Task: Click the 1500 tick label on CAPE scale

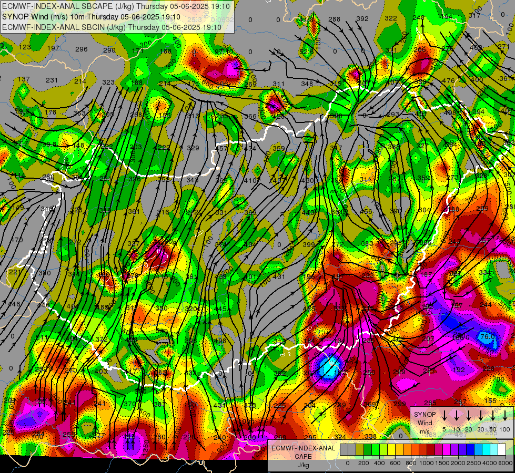Action: tap(442, 463)
